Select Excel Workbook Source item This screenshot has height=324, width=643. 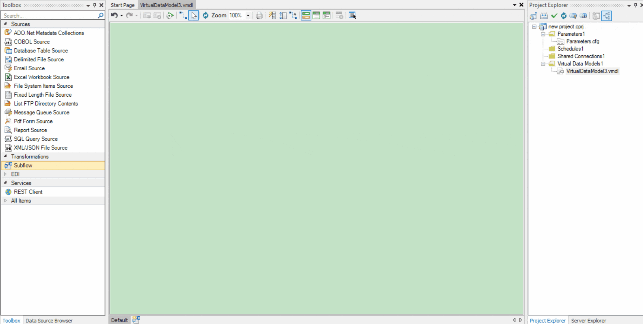coord(41,77)
